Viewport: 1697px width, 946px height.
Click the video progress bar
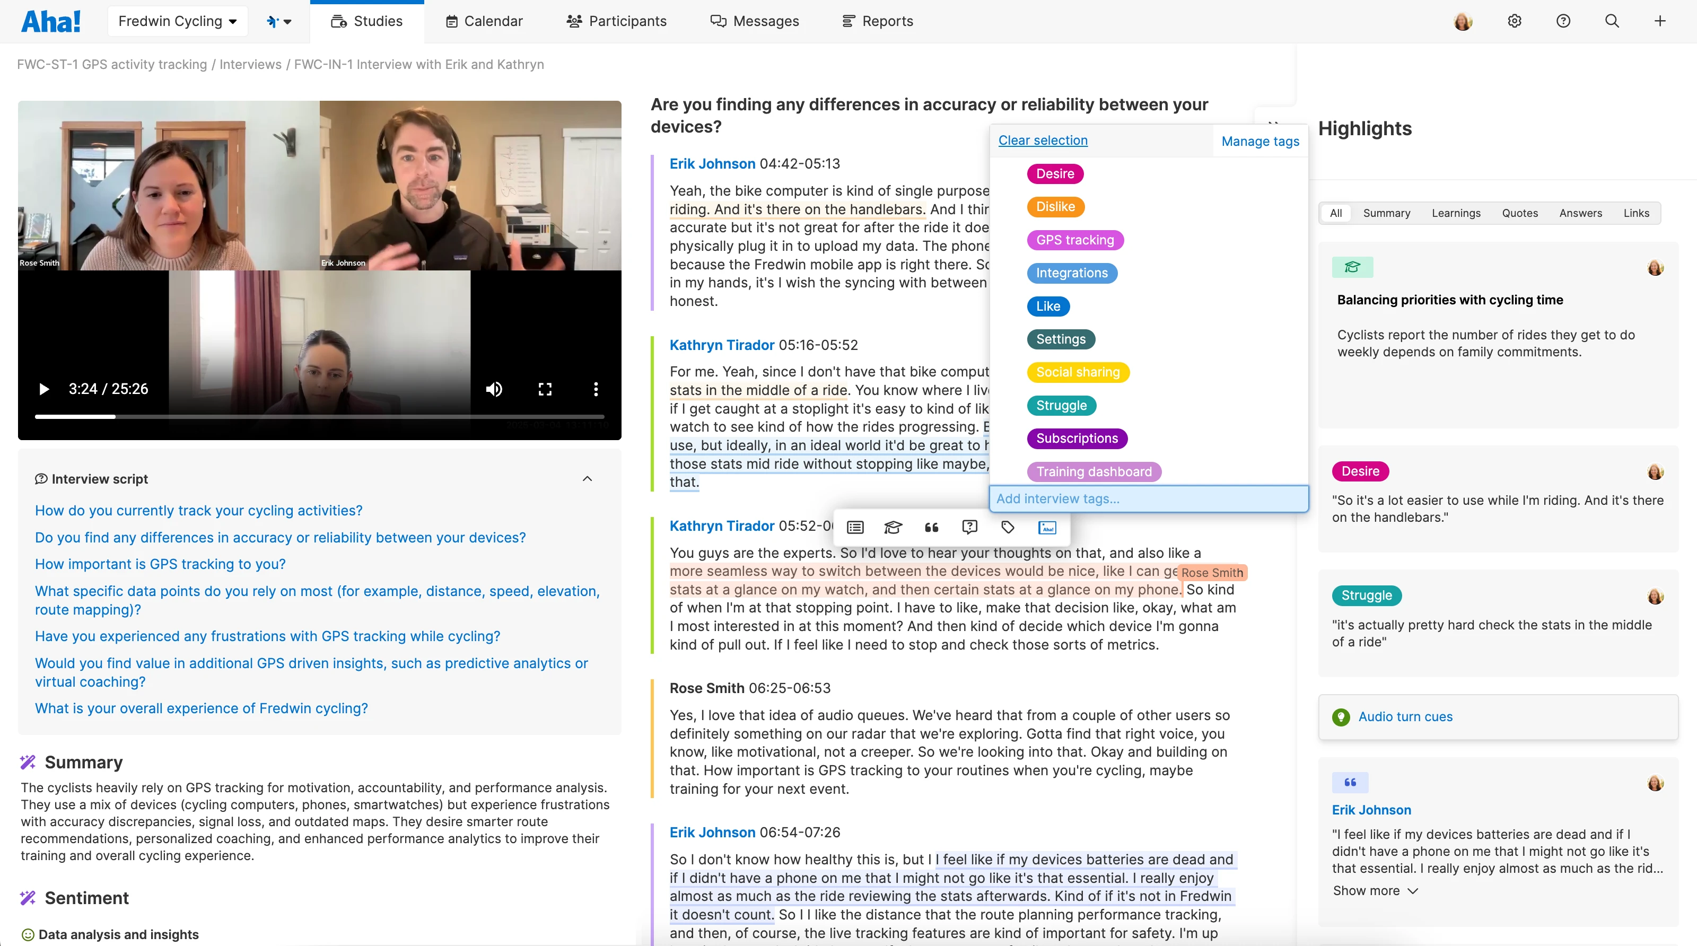[319, 416]
